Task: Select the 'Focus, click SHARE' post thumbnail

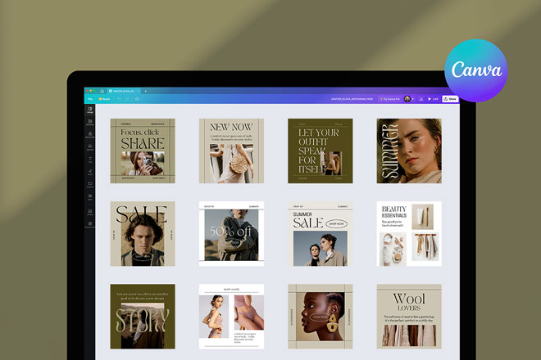Action: point(143,151)
